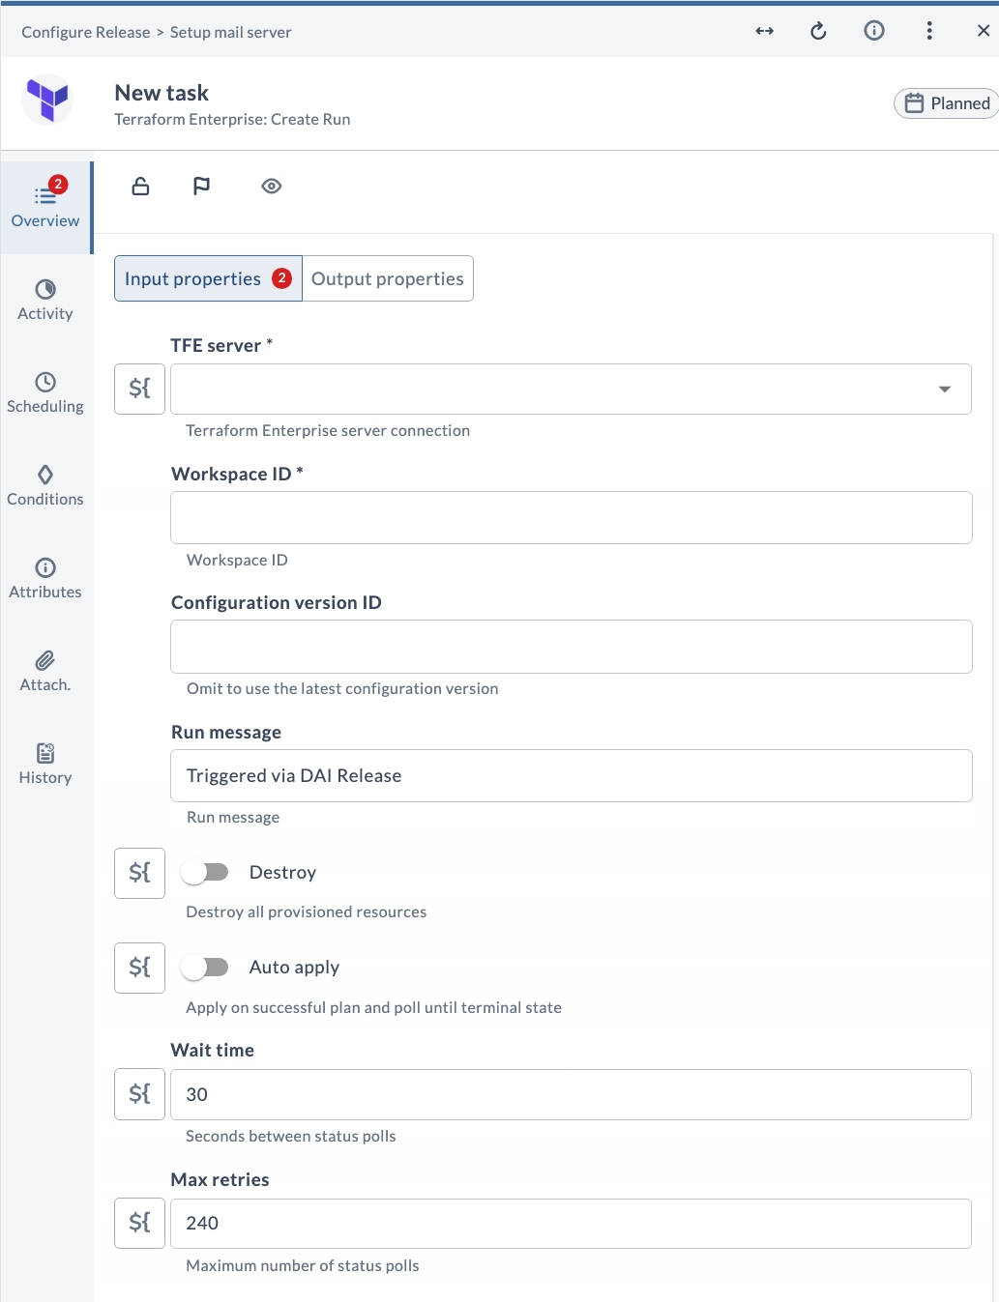Screen dimensions: 999x1302
Task: Click the refresh icon in header
Action: 818,31
